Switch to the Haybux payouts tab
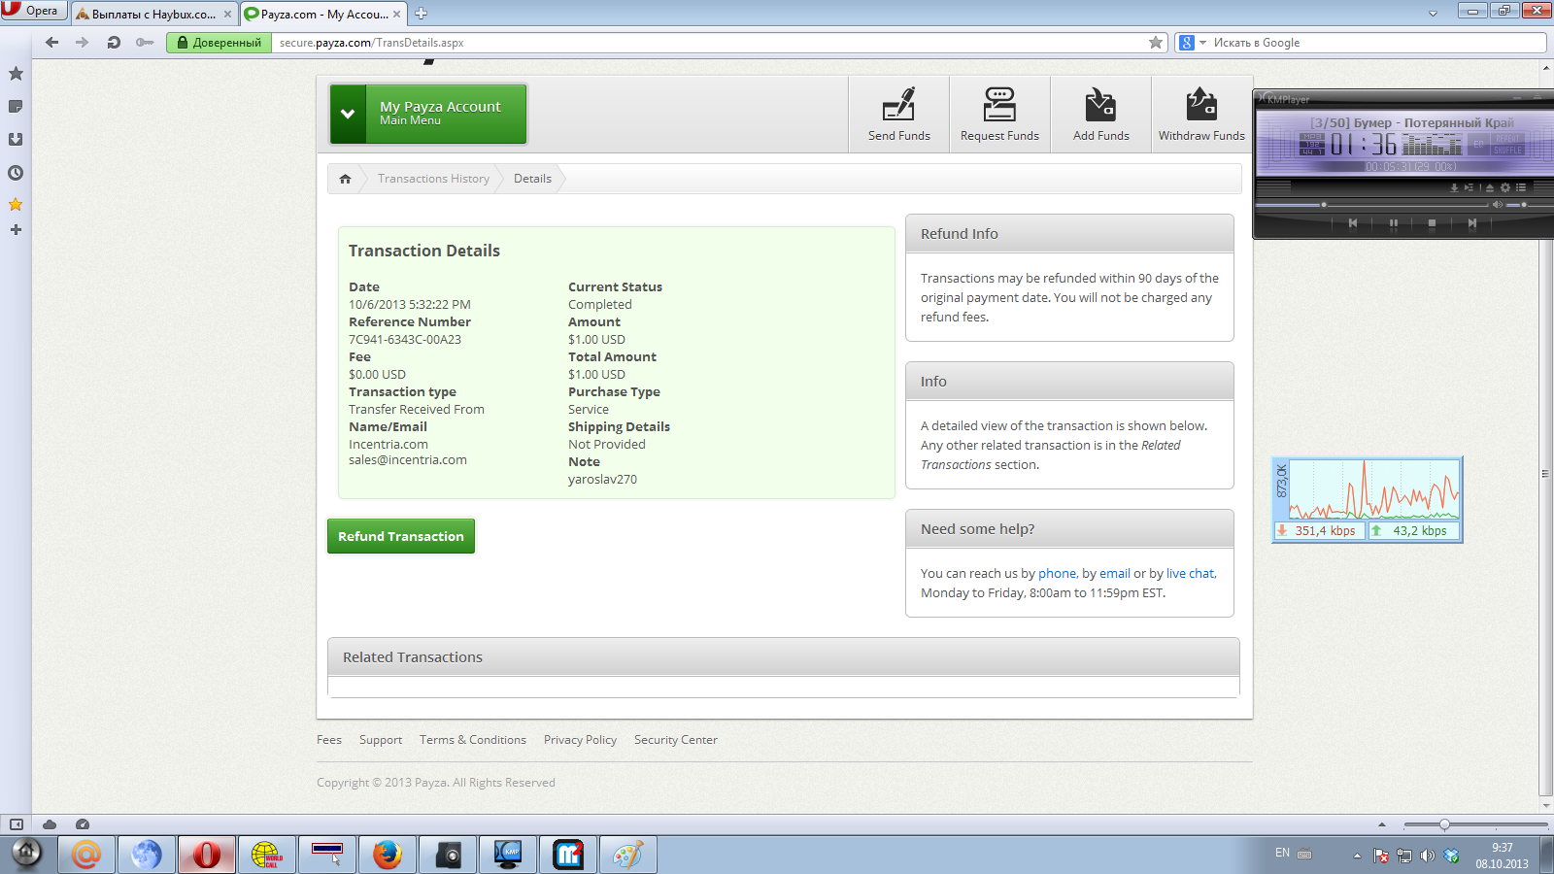This screenshot has width=1554, height=874. pyautogui.click(x=153, y=15)
